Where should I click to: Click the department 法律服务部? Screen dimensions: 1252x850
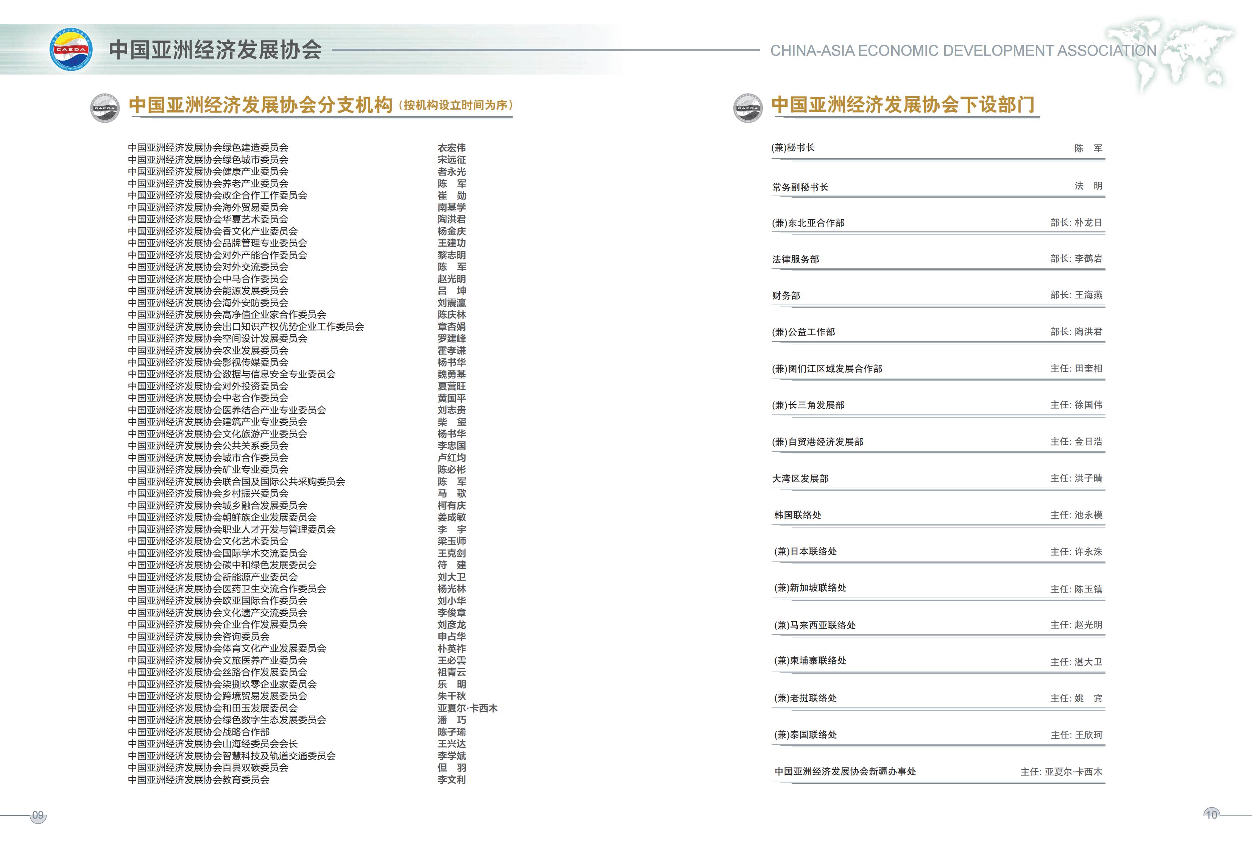tap(796, 259)
